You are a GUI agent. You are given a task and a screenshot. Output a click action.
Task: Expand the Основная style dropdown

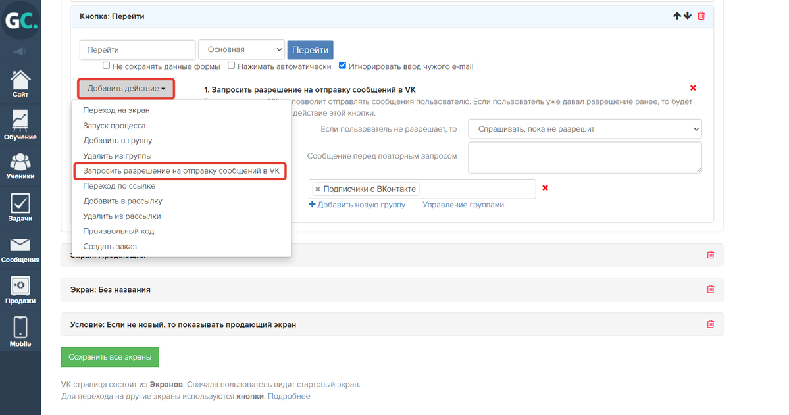point(241,50)
